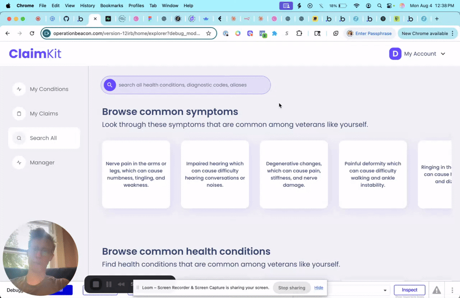This screenshot has width=460, height=298.
Task: Go back with the browser back arrow
Action: 8,33
